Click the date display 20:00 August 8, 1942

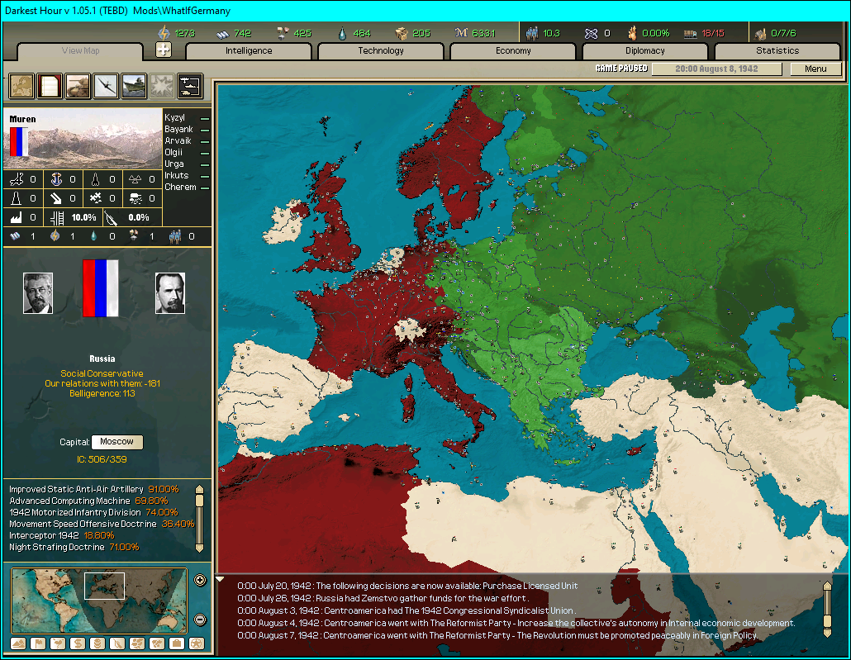(716, 69)
